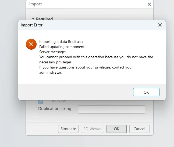This screenshot has height=147, width=174.
Task: Click the Duplication string input field
Action: tap(111, 109)
